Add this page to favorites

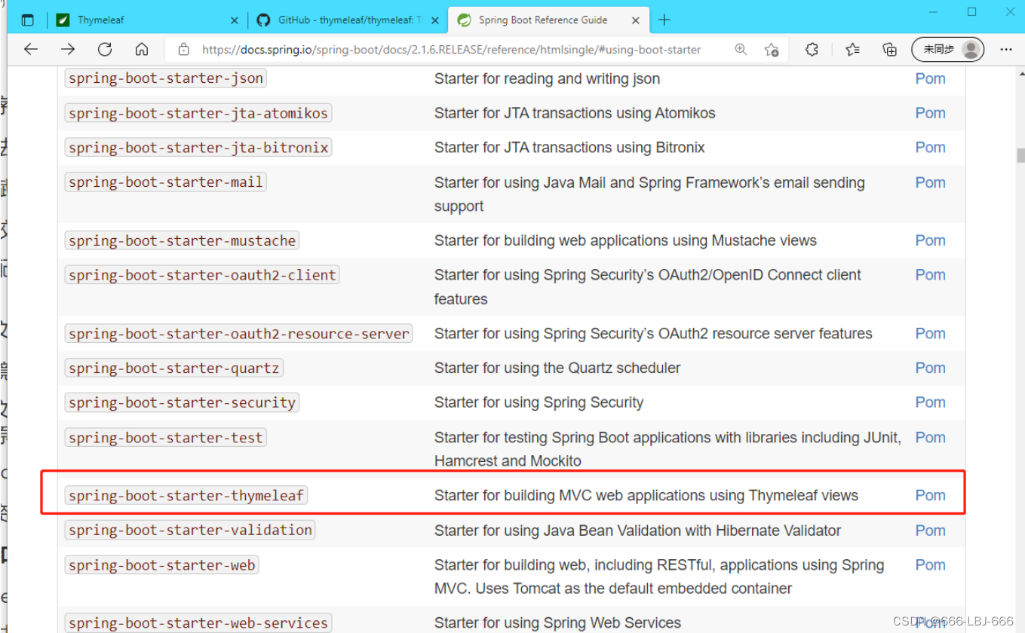(x=771, y=50)
